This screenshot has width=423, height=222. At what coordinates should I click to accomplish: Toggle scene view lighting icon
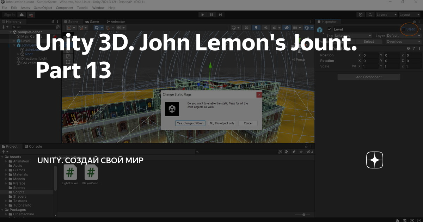(x=256, y=27)
